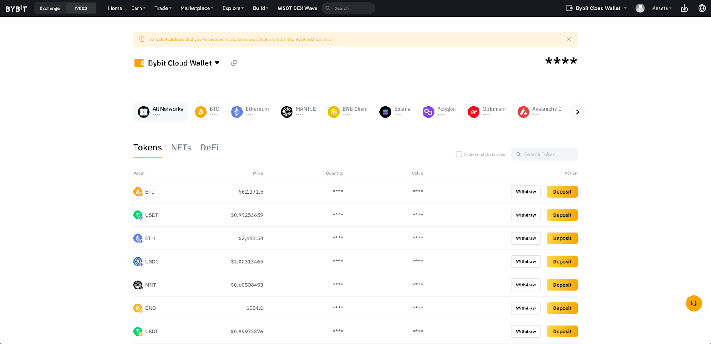Show more networks with right arrow

click(577, 112)
